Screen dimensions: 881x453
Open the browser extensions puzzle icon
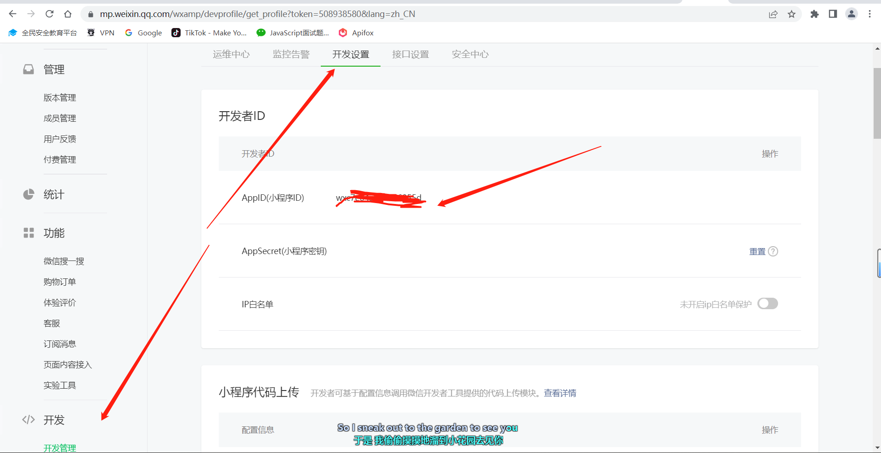[x=814, y=14]
